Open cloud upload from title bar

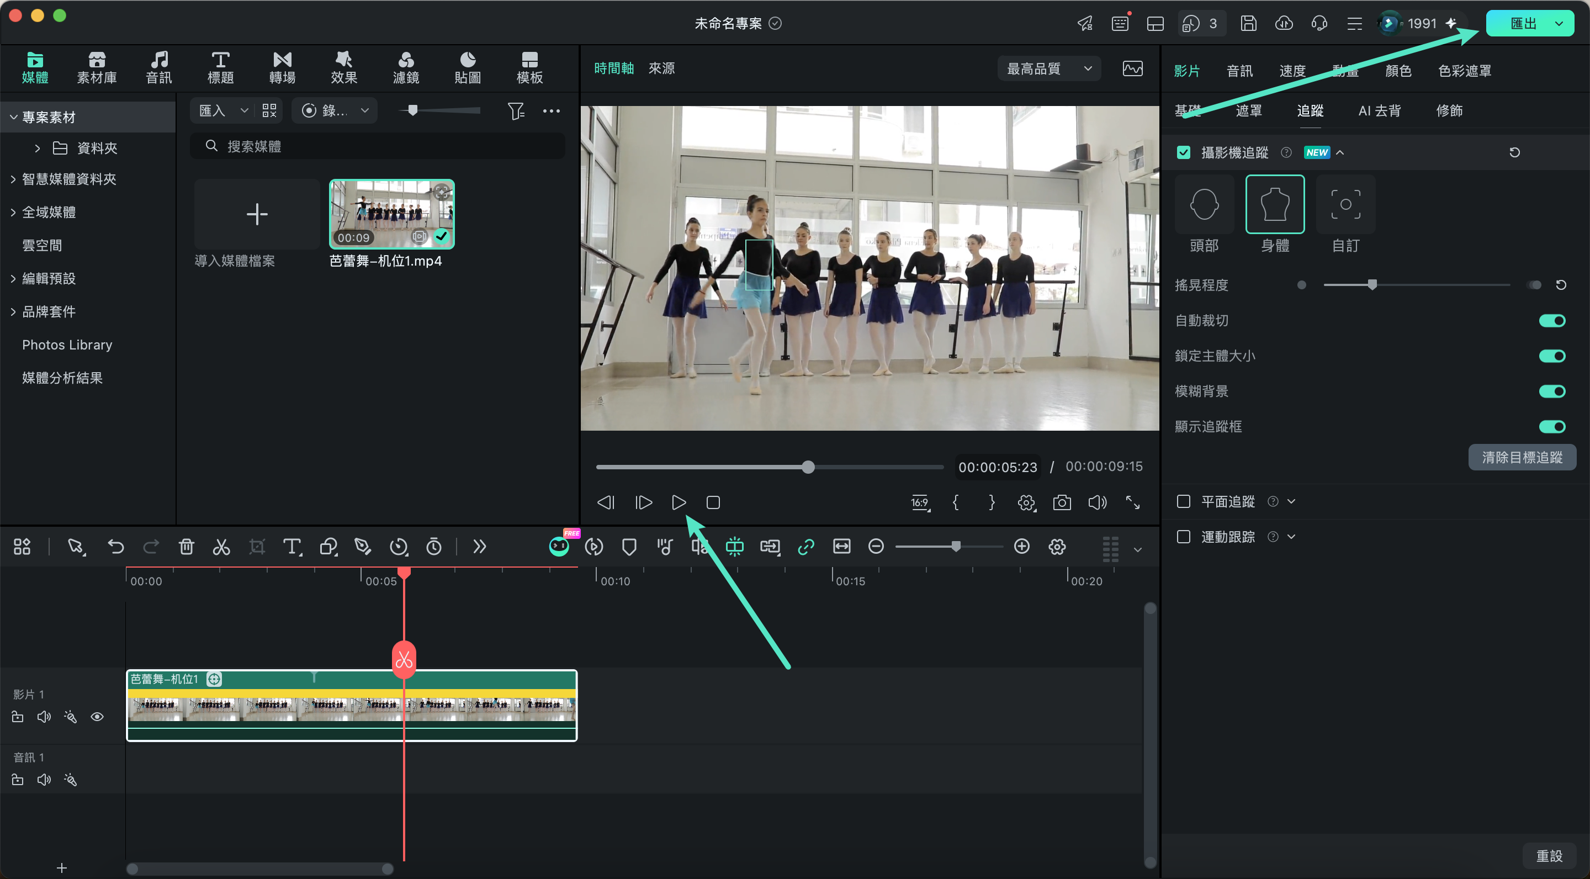tap(1284, 23)
